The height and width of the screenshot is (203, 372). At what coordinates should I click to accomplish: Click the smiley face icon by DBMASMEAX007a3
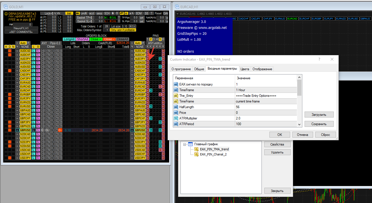click(6, 13)
